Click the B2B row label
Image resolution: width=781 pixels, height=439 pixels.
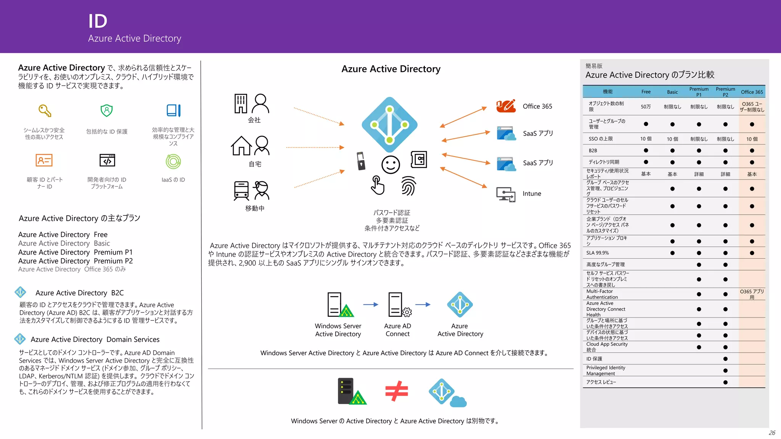point(593,151)
